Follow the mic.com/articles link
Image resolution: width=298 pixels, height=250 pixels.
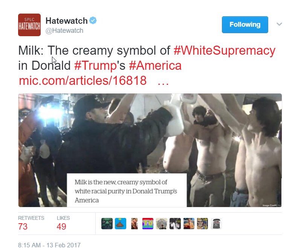(83, 81)
